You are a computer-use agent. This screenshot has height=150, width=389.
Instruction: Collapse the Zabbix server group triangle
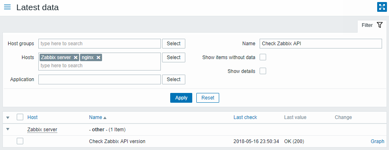[8, 129]
